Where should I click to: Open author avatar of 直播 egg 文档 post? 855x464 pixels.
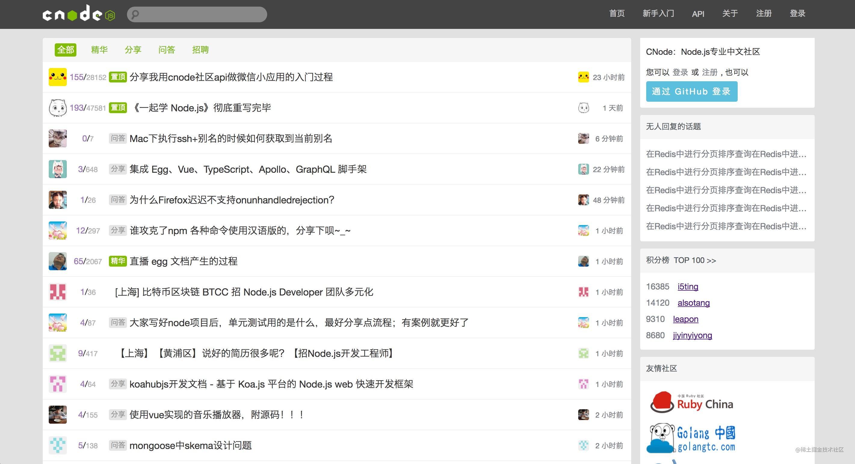coord(57,261)
